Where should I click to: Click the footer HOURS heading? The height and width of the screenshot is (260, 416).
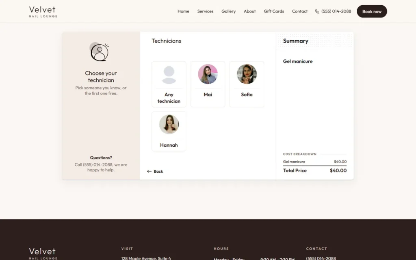click(x=221, y=249)
